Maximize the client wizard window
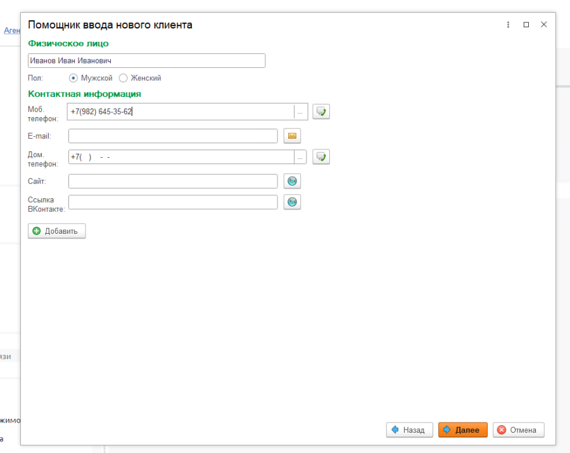The image size is (570, 453). (x=526, y=25)
